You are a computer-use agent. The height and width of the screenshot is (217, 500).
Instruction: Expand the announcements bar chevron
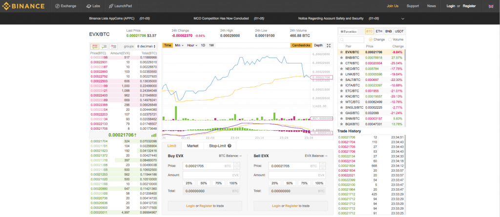click(x=403, y=19)
